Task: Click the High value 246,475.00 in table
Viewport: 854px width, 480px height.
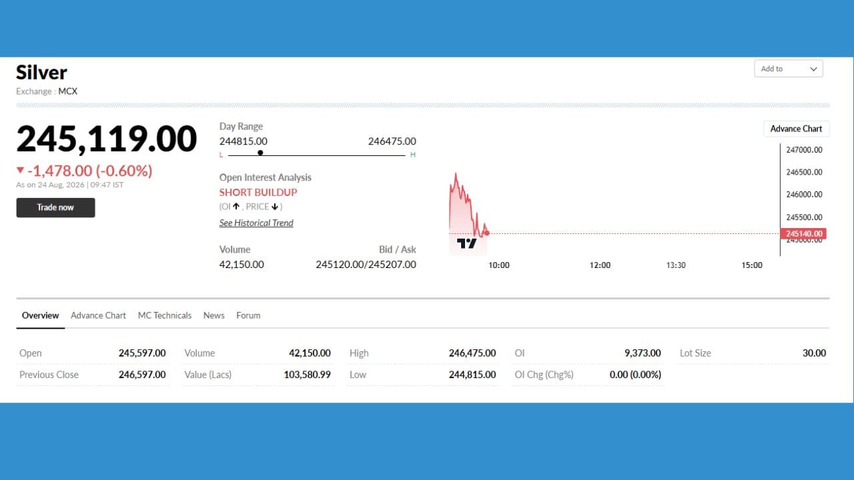Action: point(472,353)
